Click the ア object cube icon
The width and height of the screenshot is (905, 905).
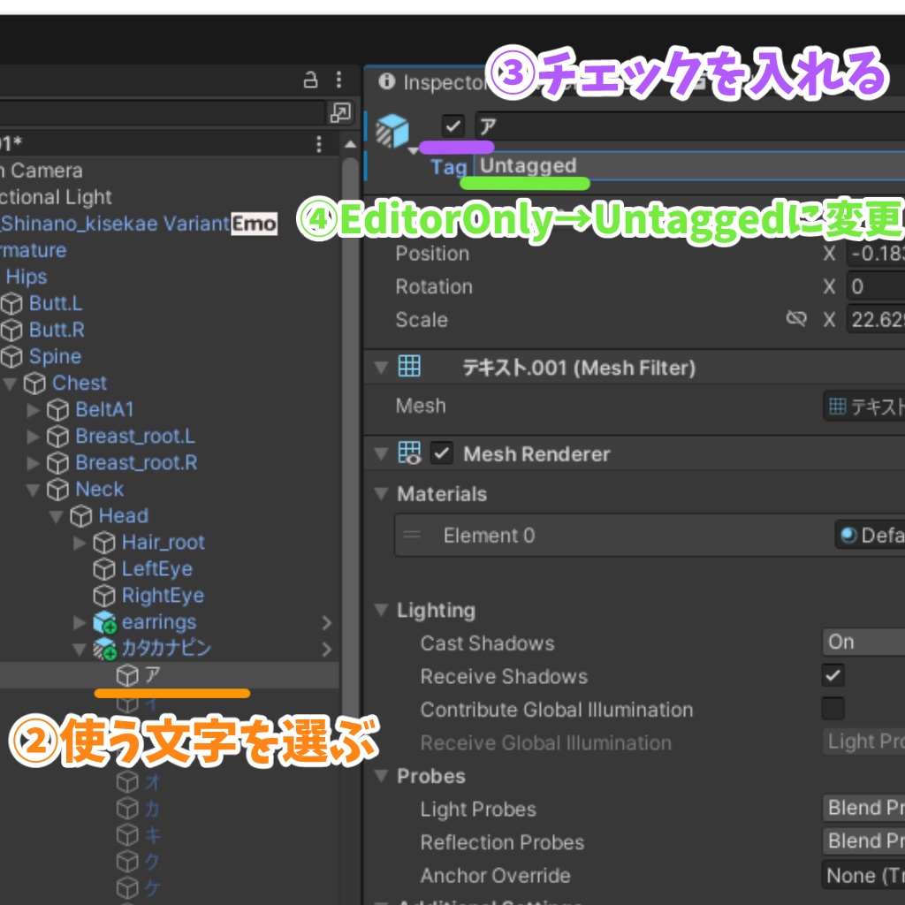coord(127,675)
